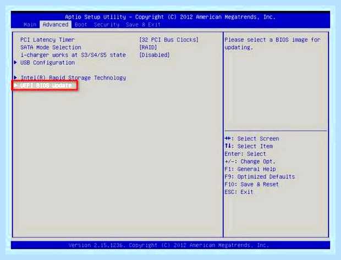The height and width of the screenshot is (260, 341).
Task: Open the Boot tab
Action: tap(81, 25)
